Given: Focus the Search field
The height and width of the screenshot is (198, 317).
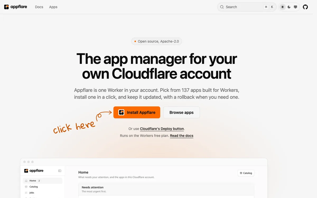Looking at the screenshot, I should (x=247, y=7).
